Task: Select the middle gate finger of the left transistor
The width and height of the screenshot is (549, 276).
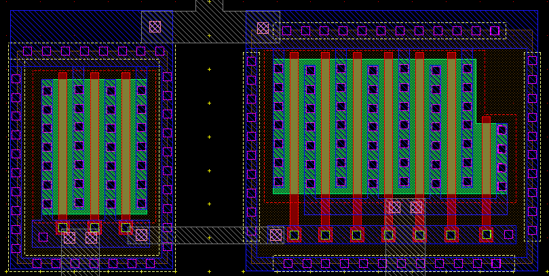Action: pyautogui.click(x=94, y=147)
